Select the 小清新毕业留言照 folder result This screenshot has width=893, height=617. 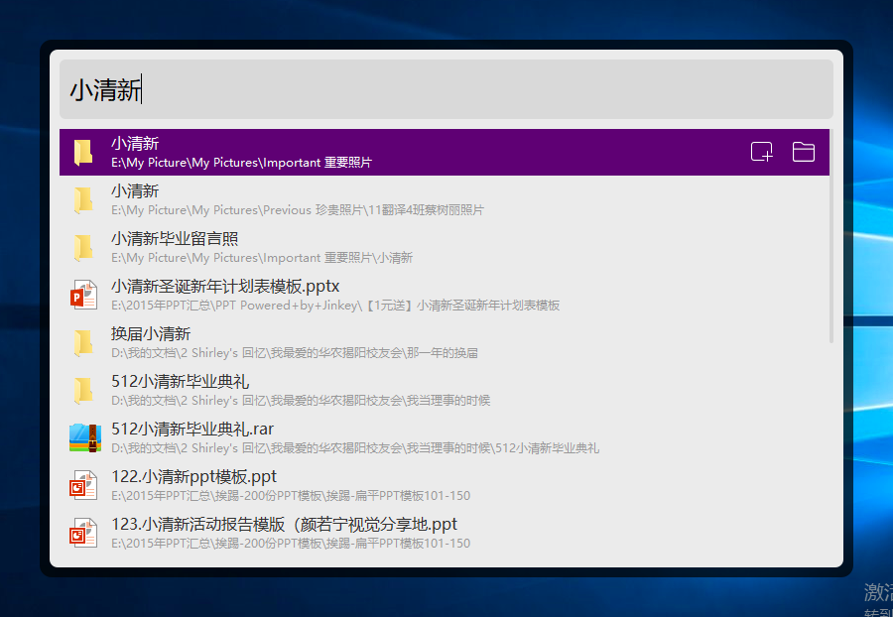[445, 247]
